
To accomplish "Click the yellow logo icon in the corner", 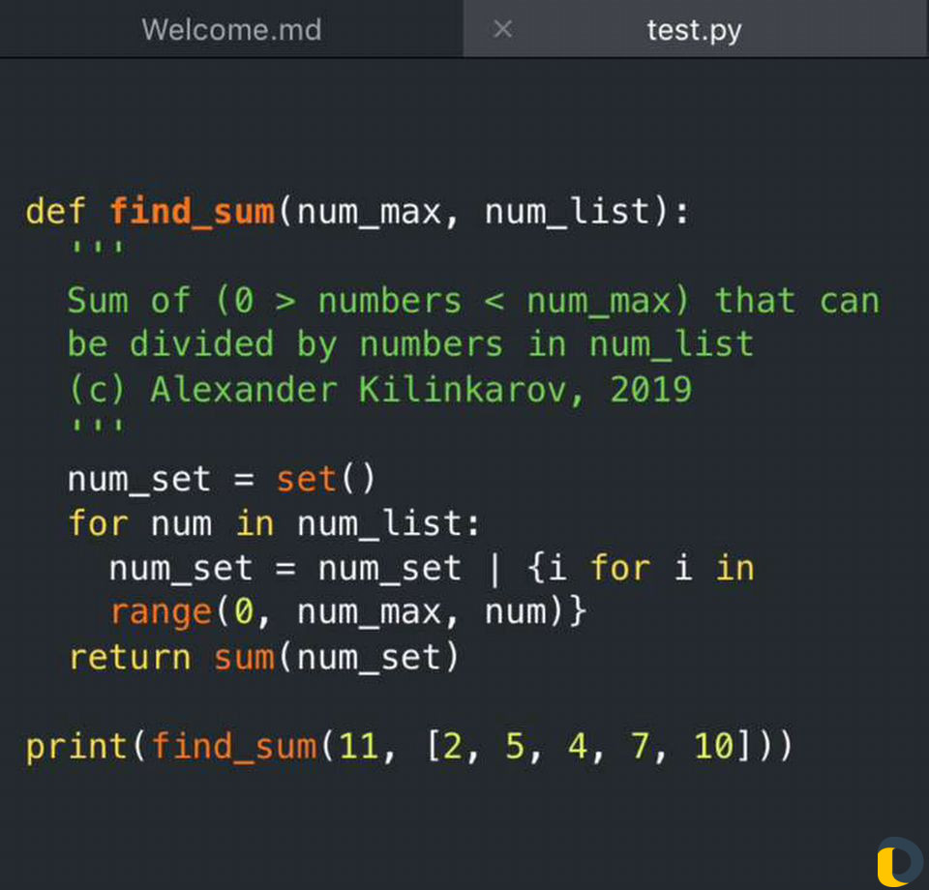I will point(898,861).
